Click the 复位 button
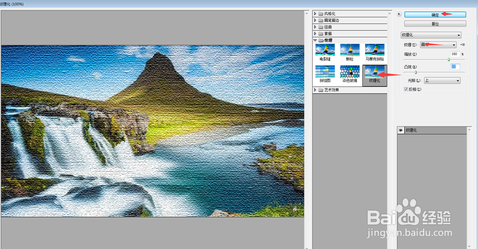The height and width of the screenshot is (249, 478). 435,24
